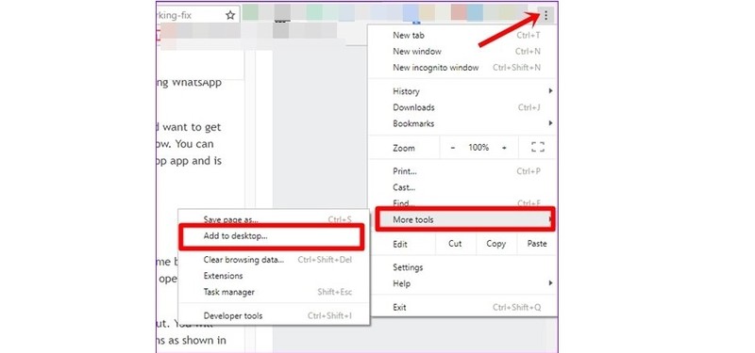755x353 pixels.
Task: Select New window menu entry
Action: tap(462, 52)
